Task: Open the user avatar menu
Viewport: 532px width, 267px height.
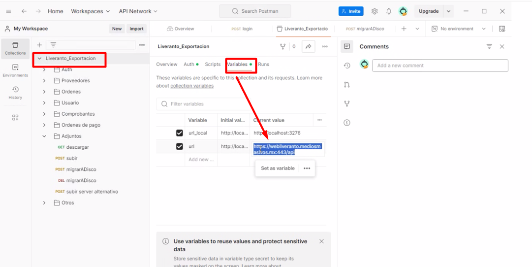Action: point(403,11)
